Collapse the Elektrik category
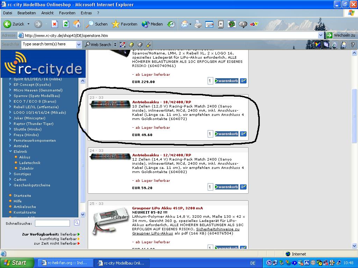The height and width of the screenshot is (268, 358). (10, 151)
